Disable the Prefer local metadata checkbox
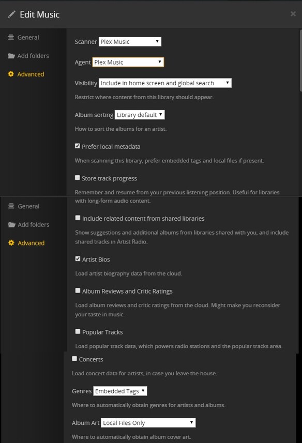 click(x=78, y=146)
